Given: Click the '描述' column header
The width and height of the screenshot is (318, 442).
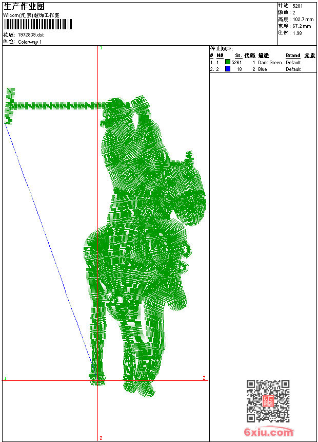Looking at the screenshot, I should click(x=264, y=56).
